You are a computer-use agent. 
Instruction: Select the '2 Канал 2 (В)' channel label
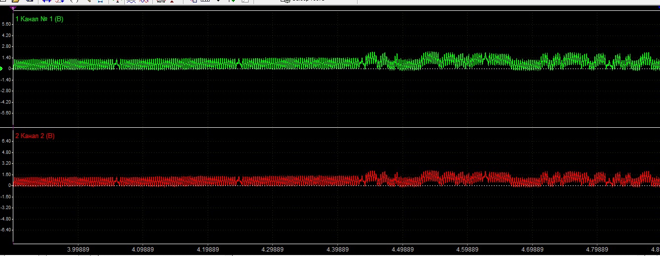(x=35, y=136)
